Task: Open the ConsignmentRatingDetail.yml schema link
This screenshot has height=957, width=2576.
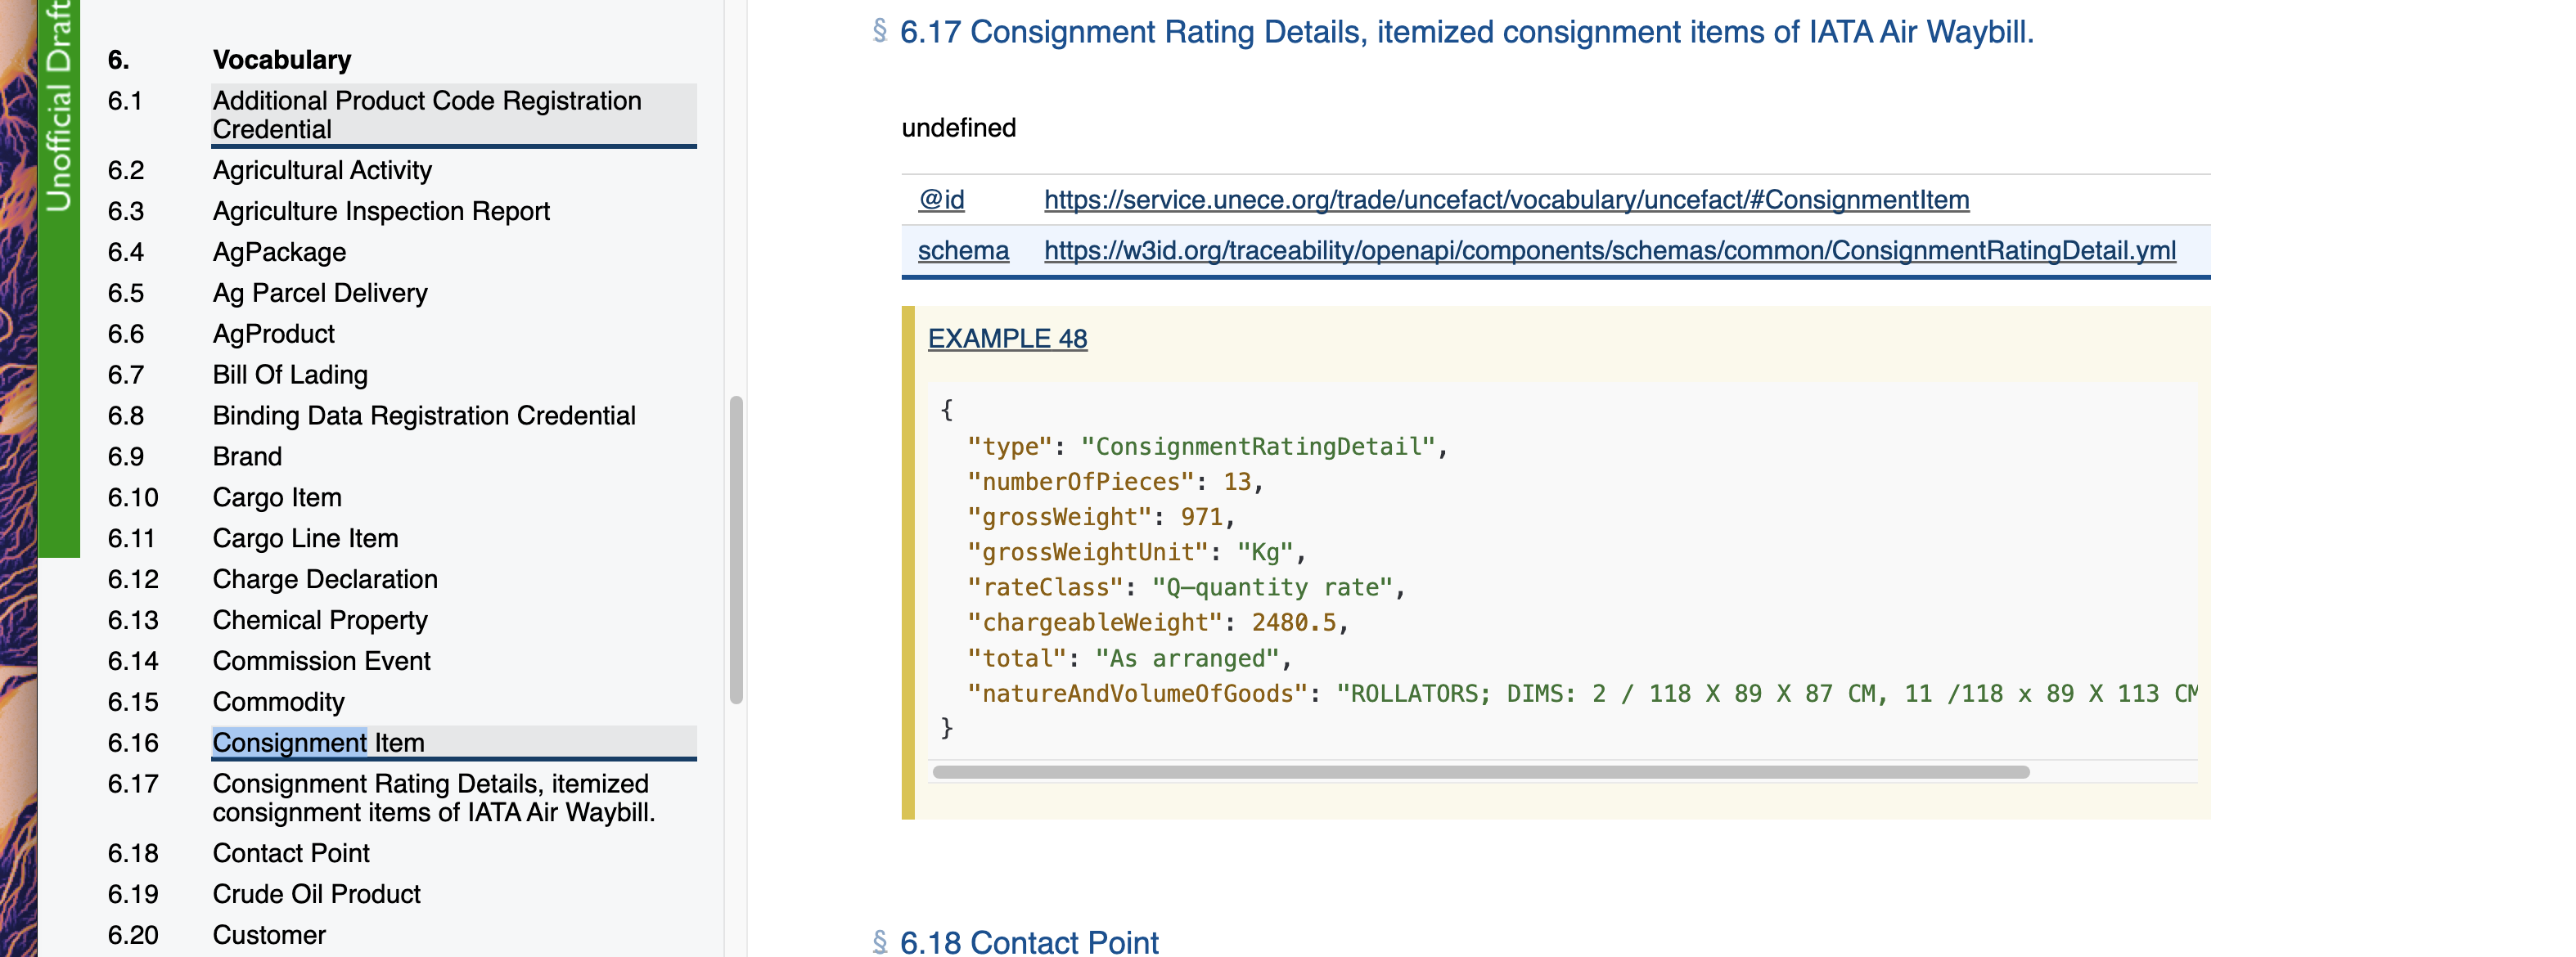Action: (x=1610, y=251)
